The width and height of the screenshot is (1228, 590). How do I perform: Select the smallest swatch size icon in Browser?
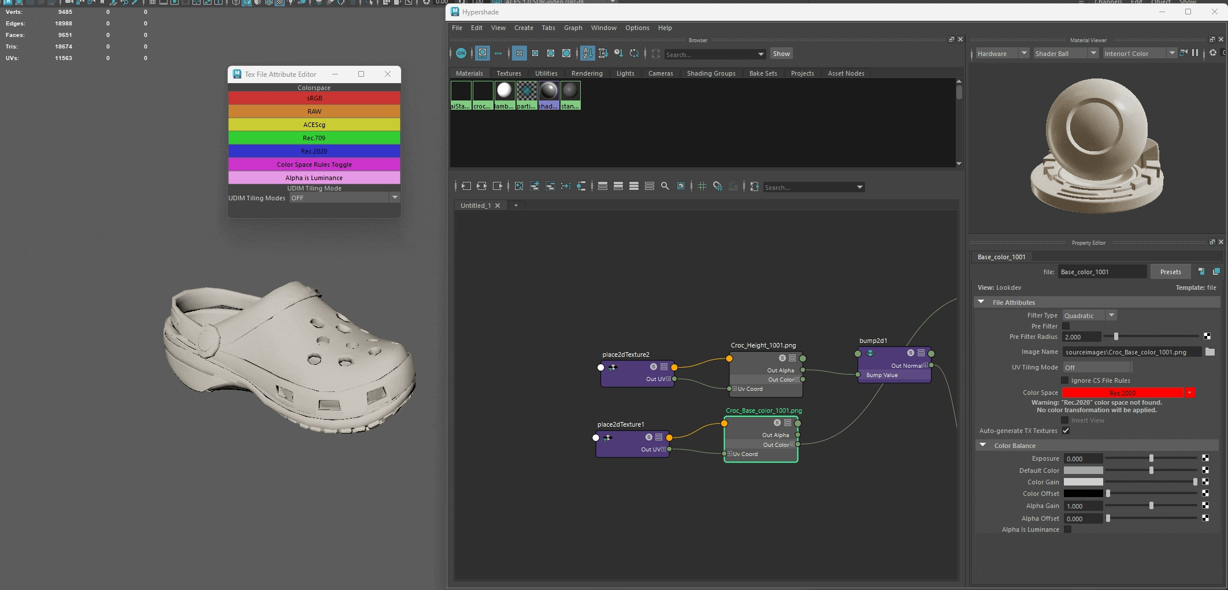pyautogui.click(x=520, y=53)
